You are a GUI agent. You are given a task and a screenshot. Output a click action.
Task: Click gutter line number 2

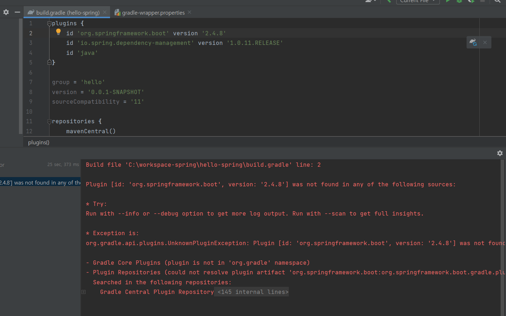pos(31,33)
